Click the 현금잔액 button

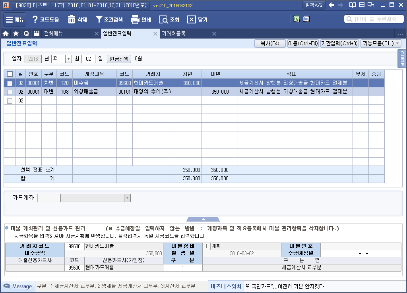point(119,59)
